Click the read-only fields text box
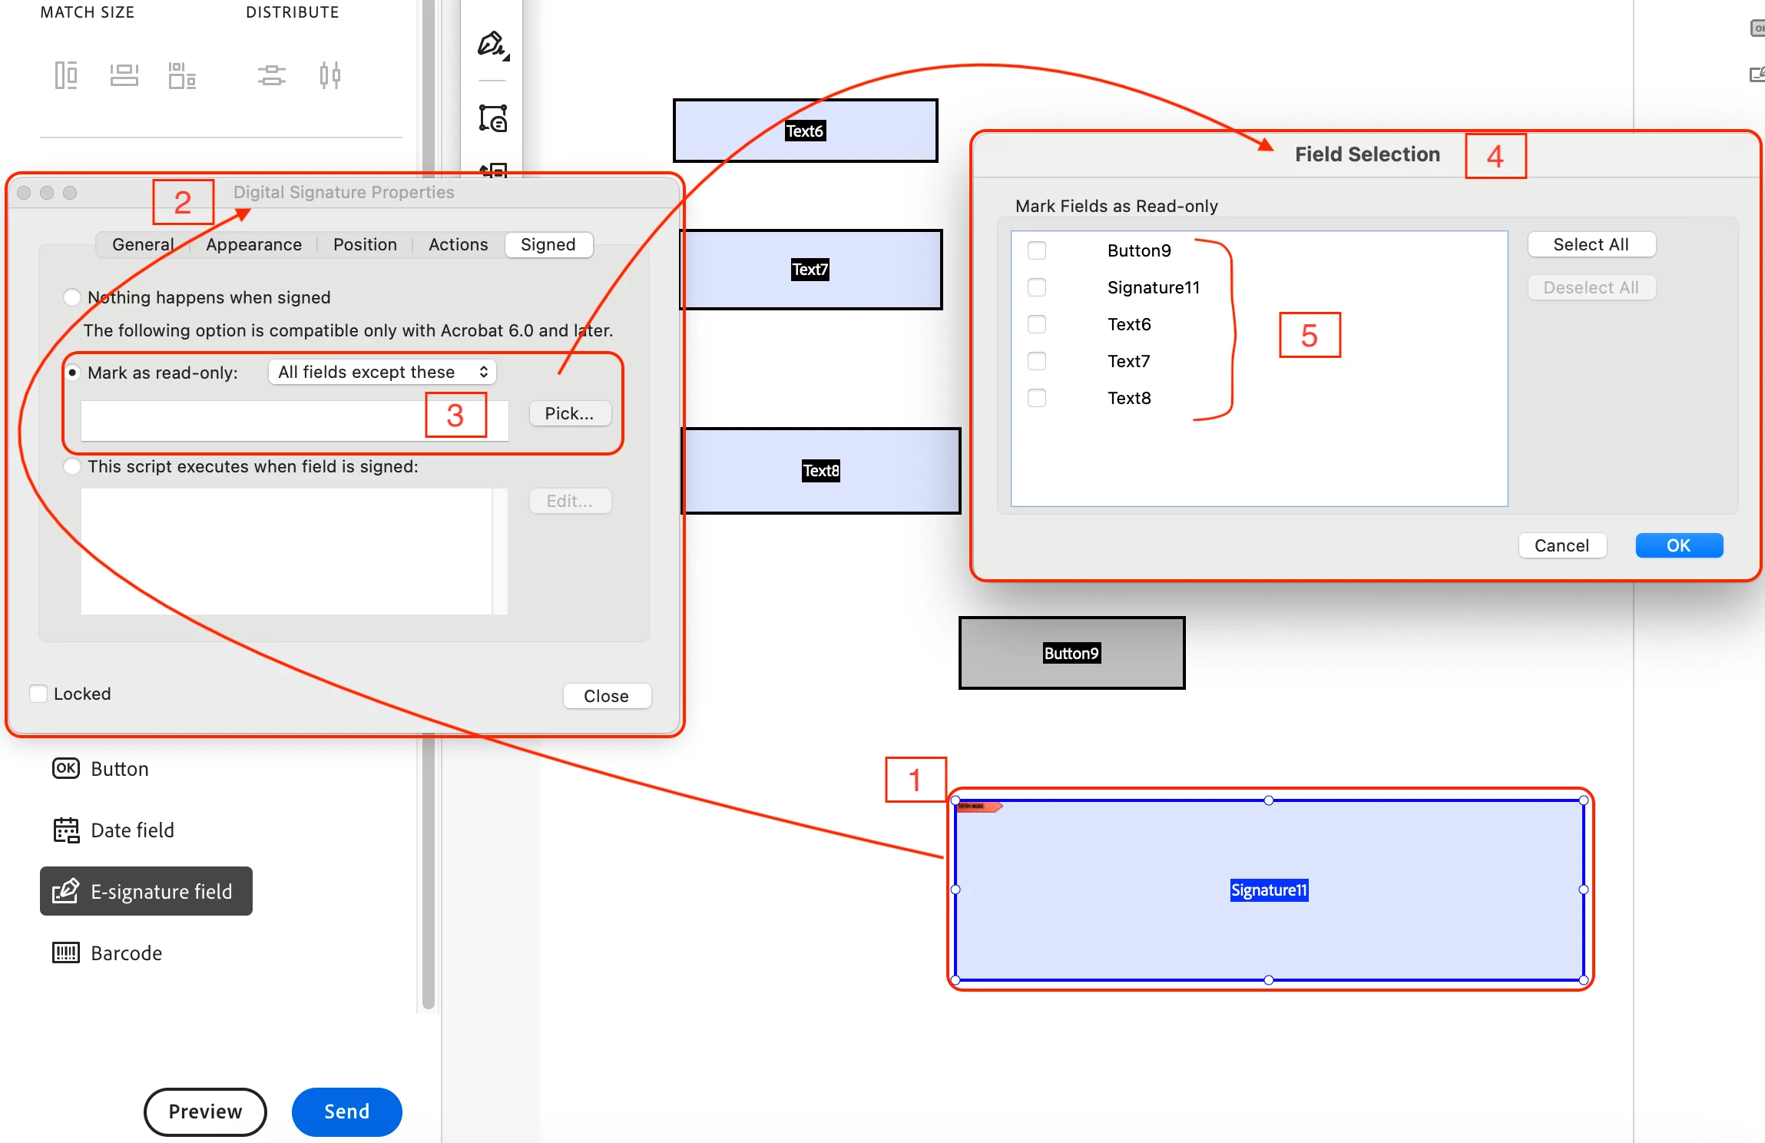 [253, 421]
